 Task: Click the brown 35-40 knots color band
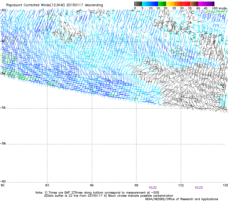point(194,4)
